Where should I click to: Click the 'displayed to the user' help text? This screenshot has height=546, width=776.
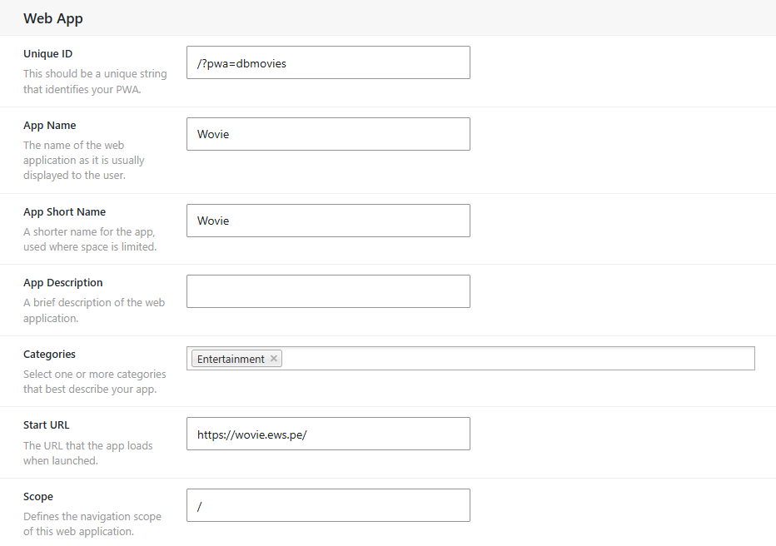(74, 175)
